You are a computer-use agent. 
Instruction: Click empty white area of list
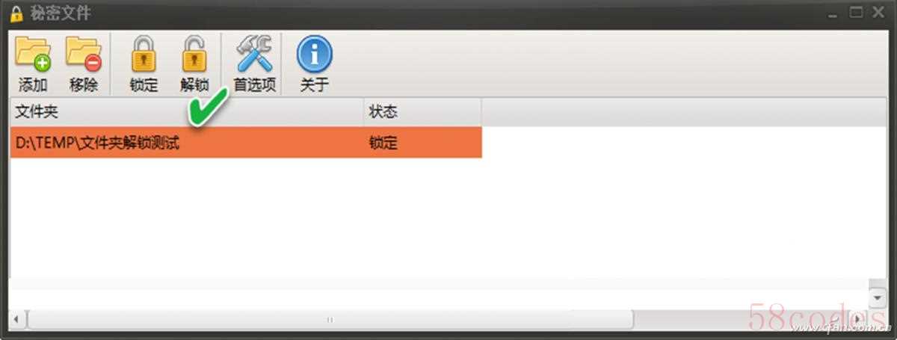[447, 218]
